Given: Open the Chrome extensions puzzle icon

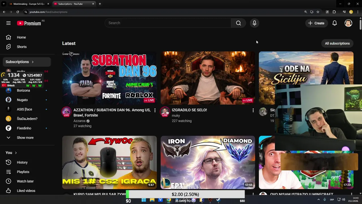Looking at the screenshot, I should 334,12.
